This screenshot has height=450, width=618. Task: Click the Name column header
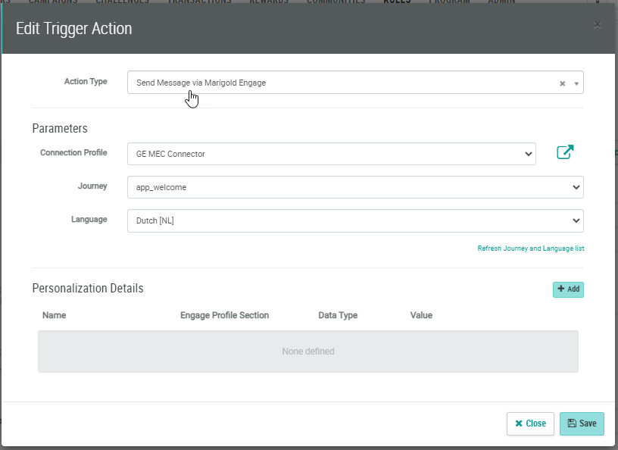pos(55,315)
